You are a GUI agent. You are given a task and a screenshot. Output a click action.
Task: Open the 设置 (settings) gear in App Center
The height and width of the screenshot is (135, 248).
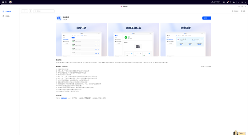point(243,11)
